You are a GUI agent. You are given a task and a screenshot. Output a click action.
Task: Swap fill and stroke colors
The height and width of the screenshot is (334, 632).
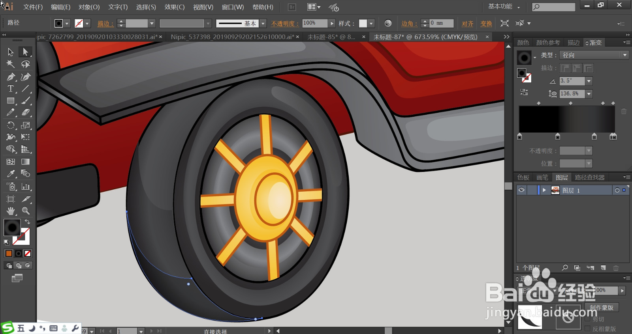(27, 222)
